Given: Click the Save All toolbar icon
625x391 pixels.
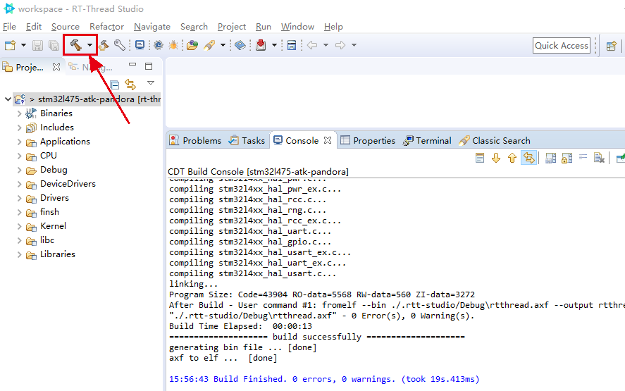Looking at the screenshot, I should pyautogui.click(x=54, y=45).
